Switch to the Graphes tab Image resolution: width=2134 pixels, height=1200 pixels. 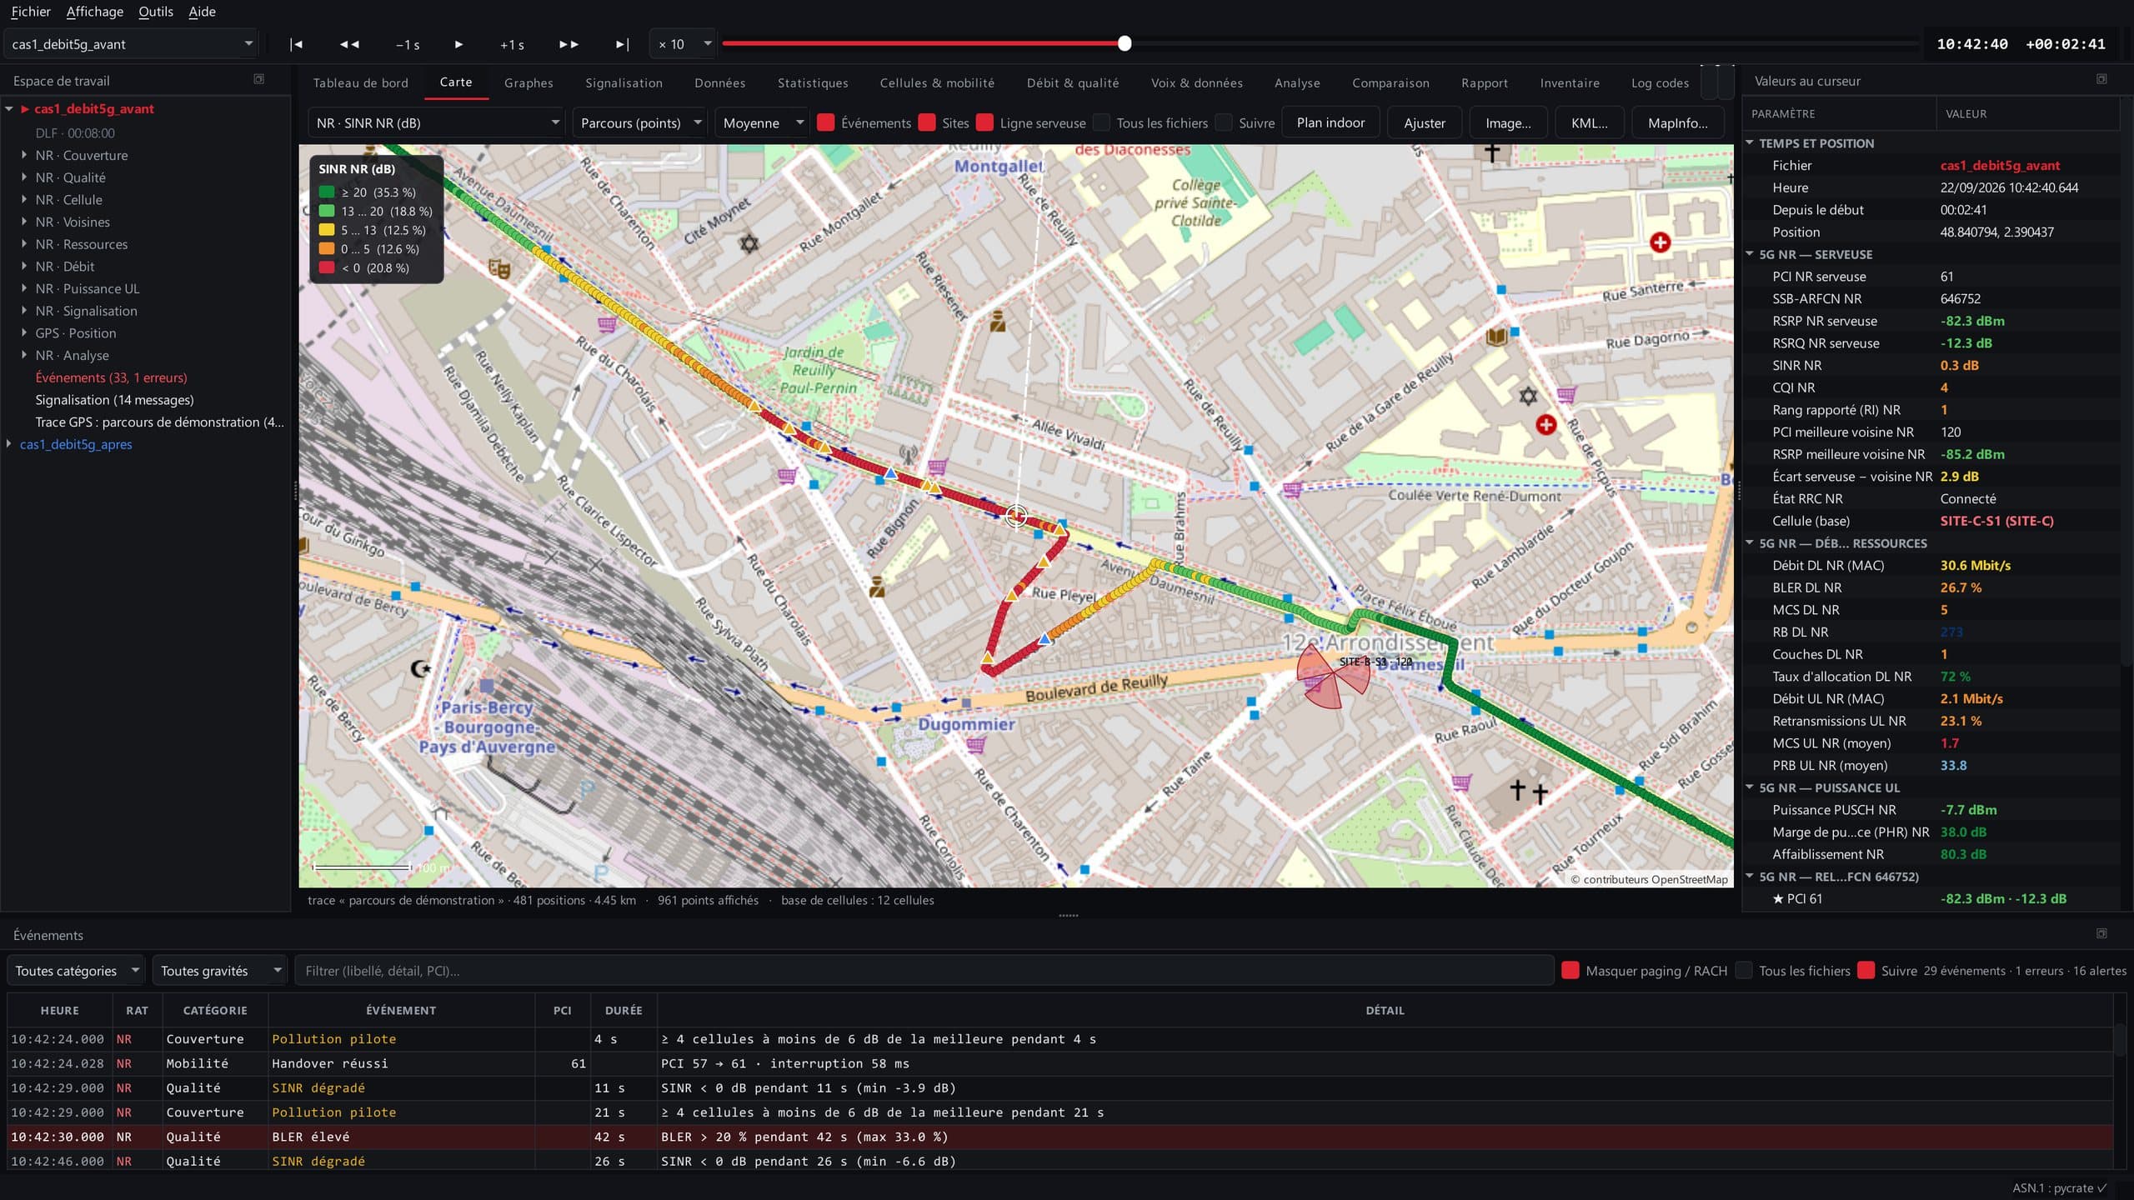528,82
